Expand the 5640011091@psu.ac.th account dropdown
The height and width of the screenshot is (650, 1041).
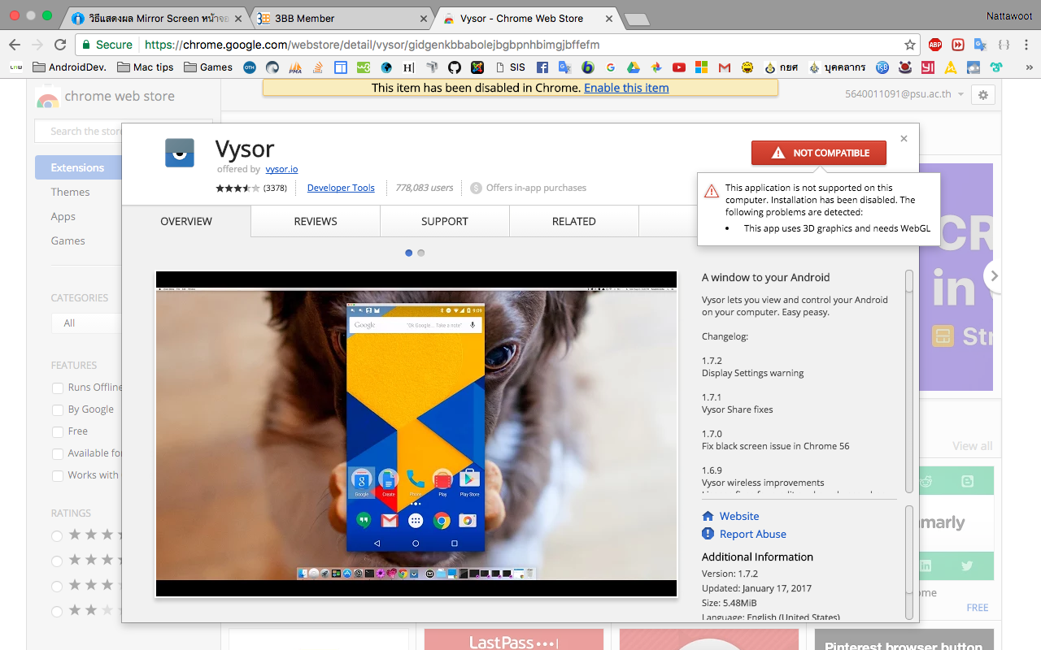pos(905,94)
